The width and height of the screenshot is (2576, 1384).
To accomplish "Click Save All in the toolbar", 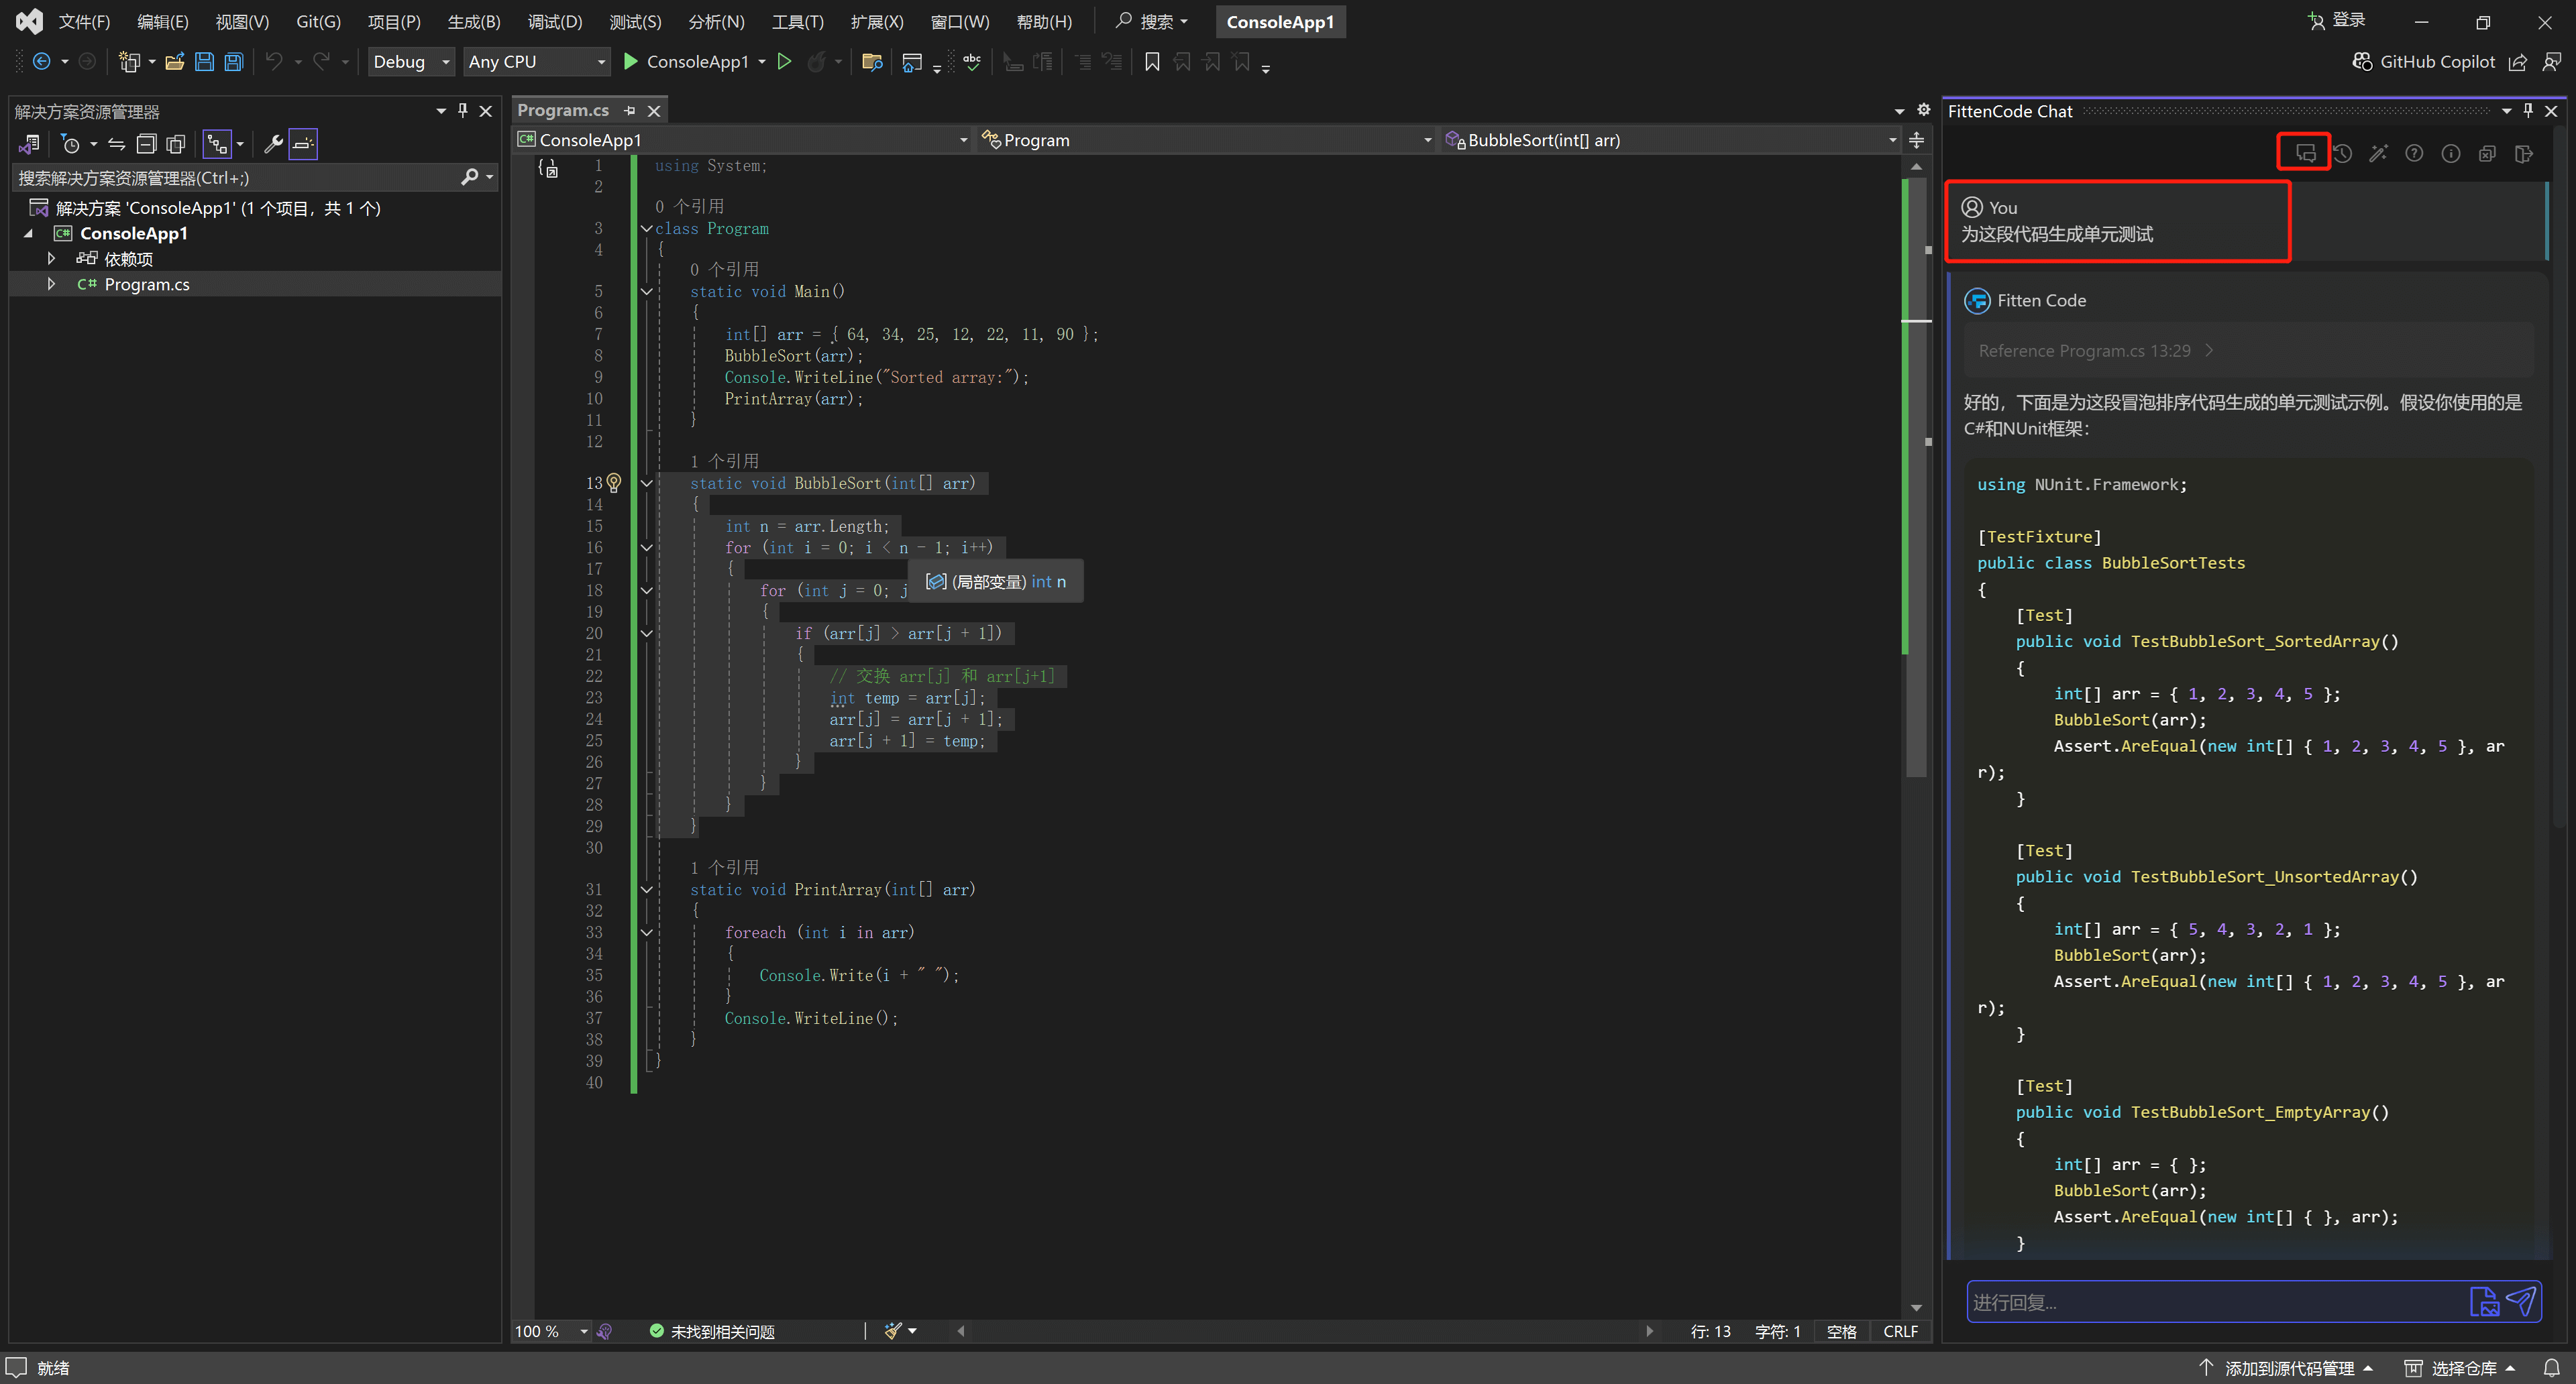I will (x=233, y=62).
